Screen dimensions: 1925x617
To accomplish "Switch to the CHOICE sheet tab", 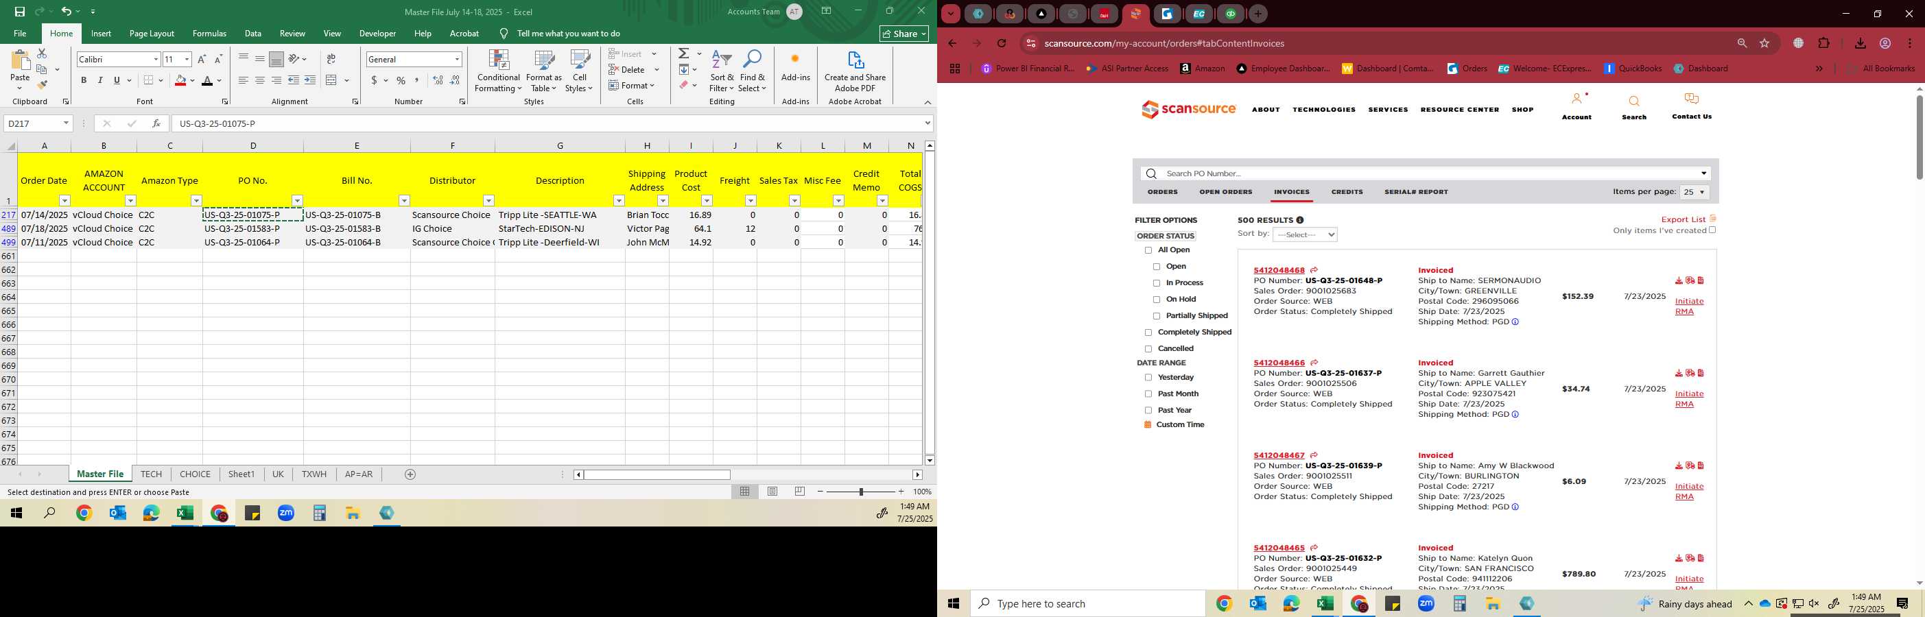I will click(x=195, y=474).
